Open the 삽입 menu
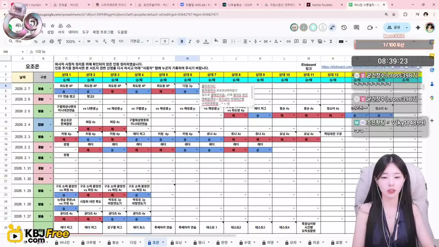 [x=50, y=32]
